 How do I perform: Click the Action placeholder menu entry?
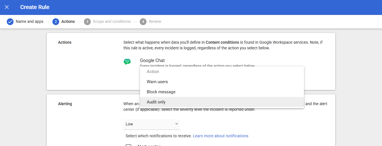pyautogui.click(x=222, y=72)
